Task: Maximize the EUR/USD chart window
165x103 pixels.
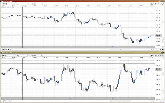Action: pos(162,1)
